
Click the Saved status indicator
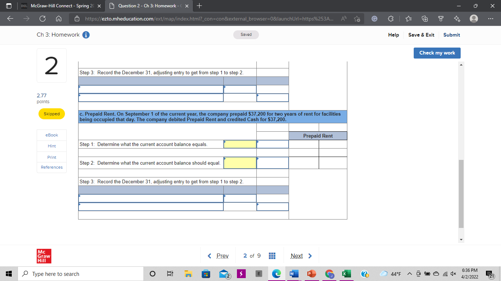point(246,35)
